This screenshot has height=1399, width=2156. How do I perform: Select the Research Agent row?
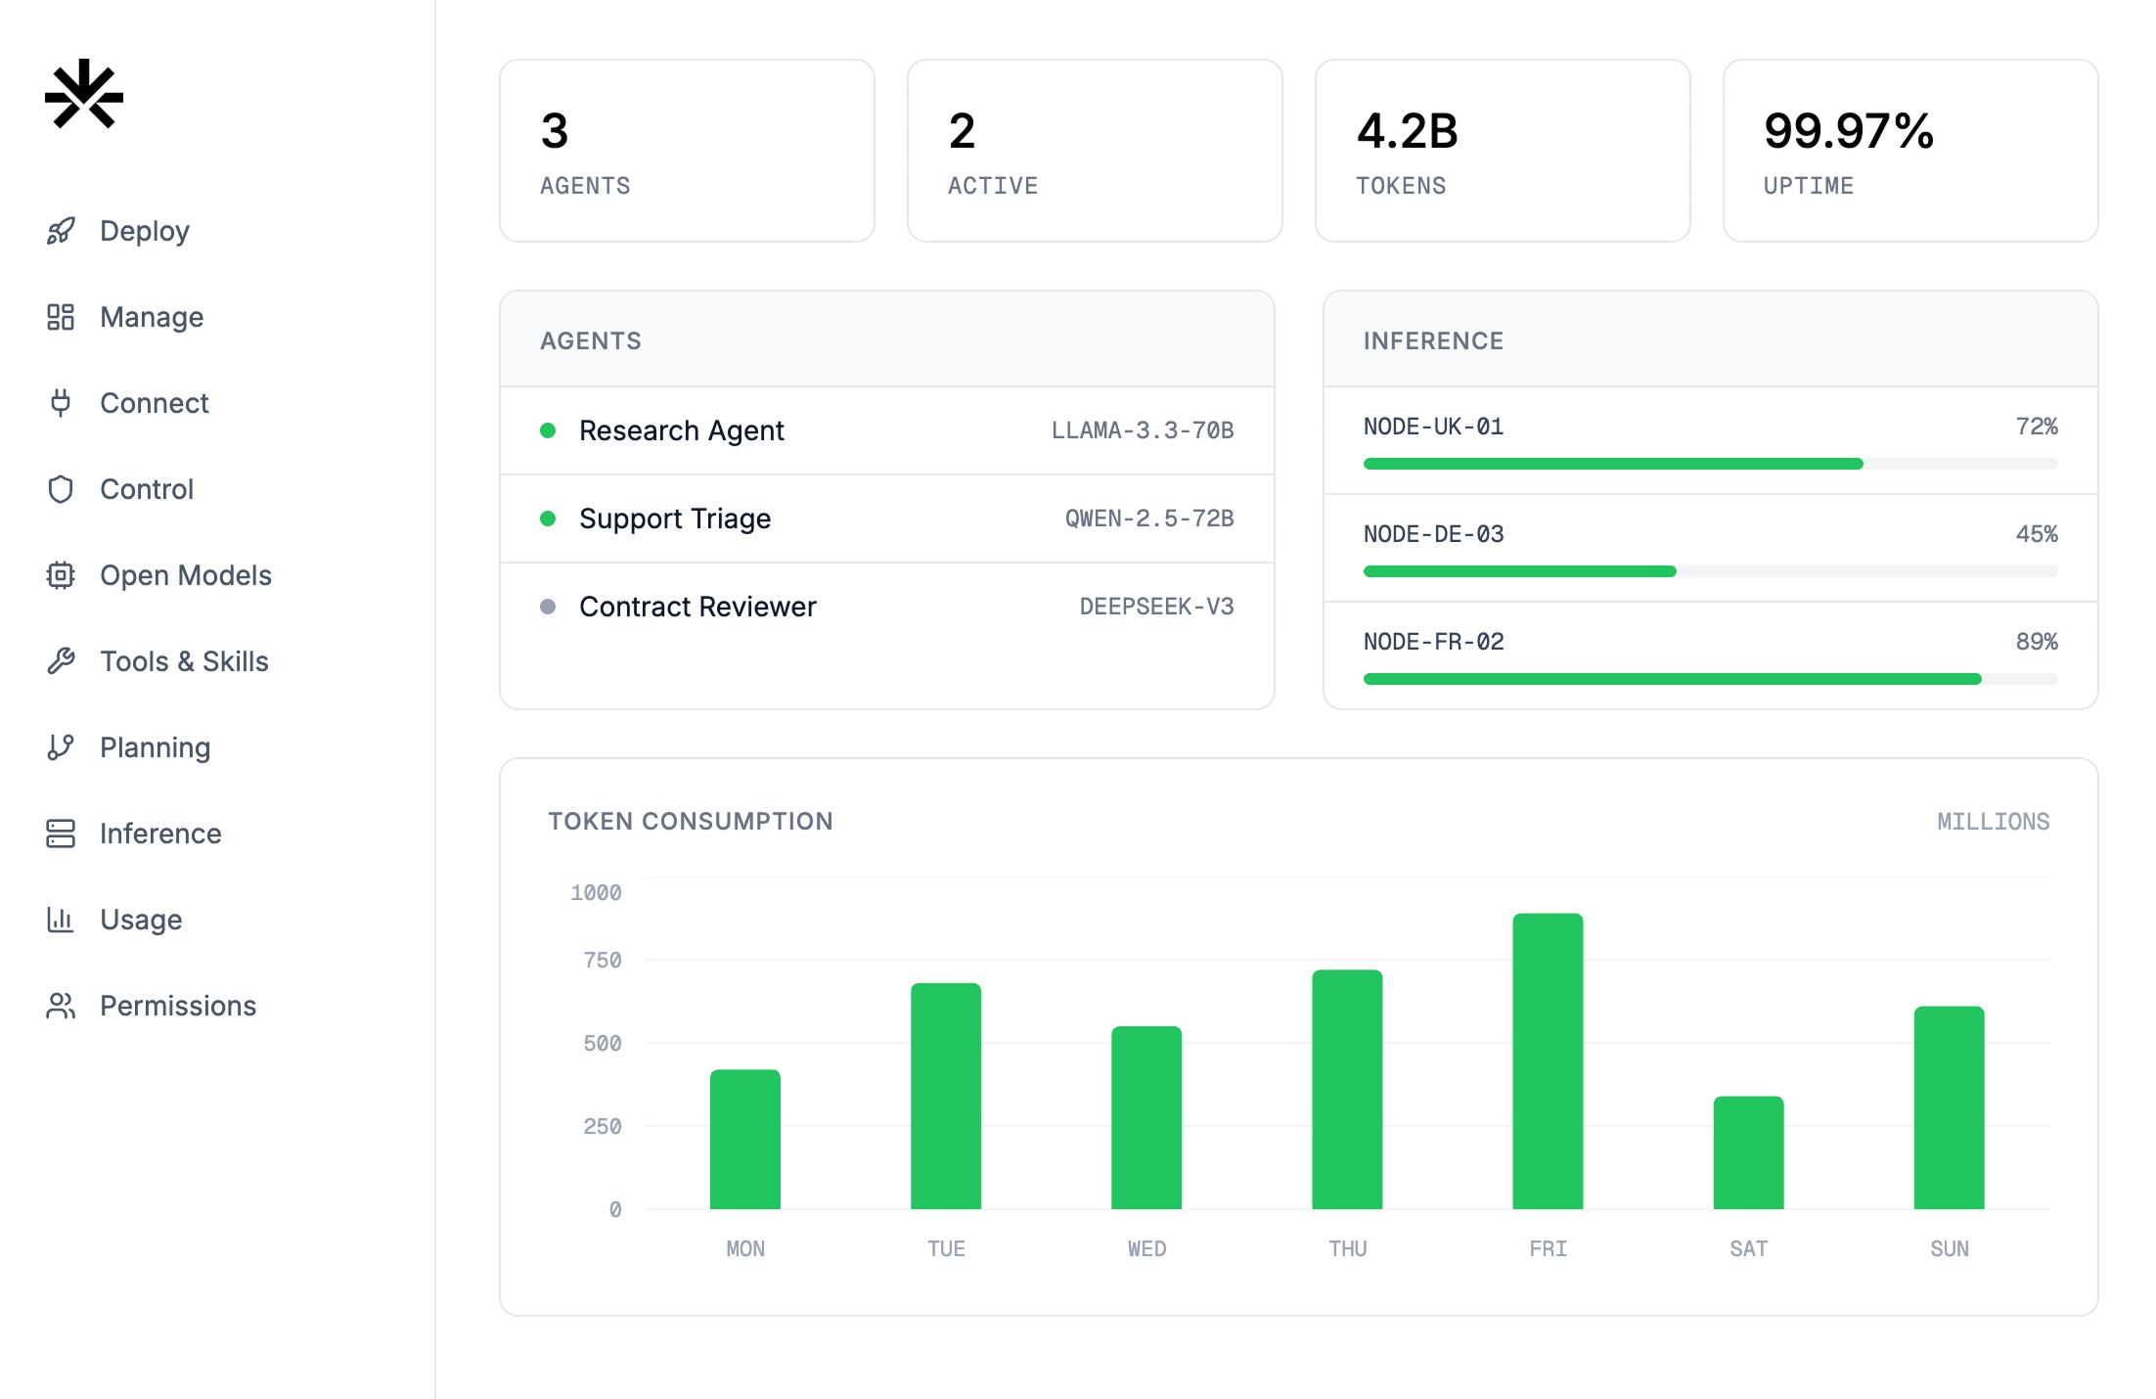(886, 430)
